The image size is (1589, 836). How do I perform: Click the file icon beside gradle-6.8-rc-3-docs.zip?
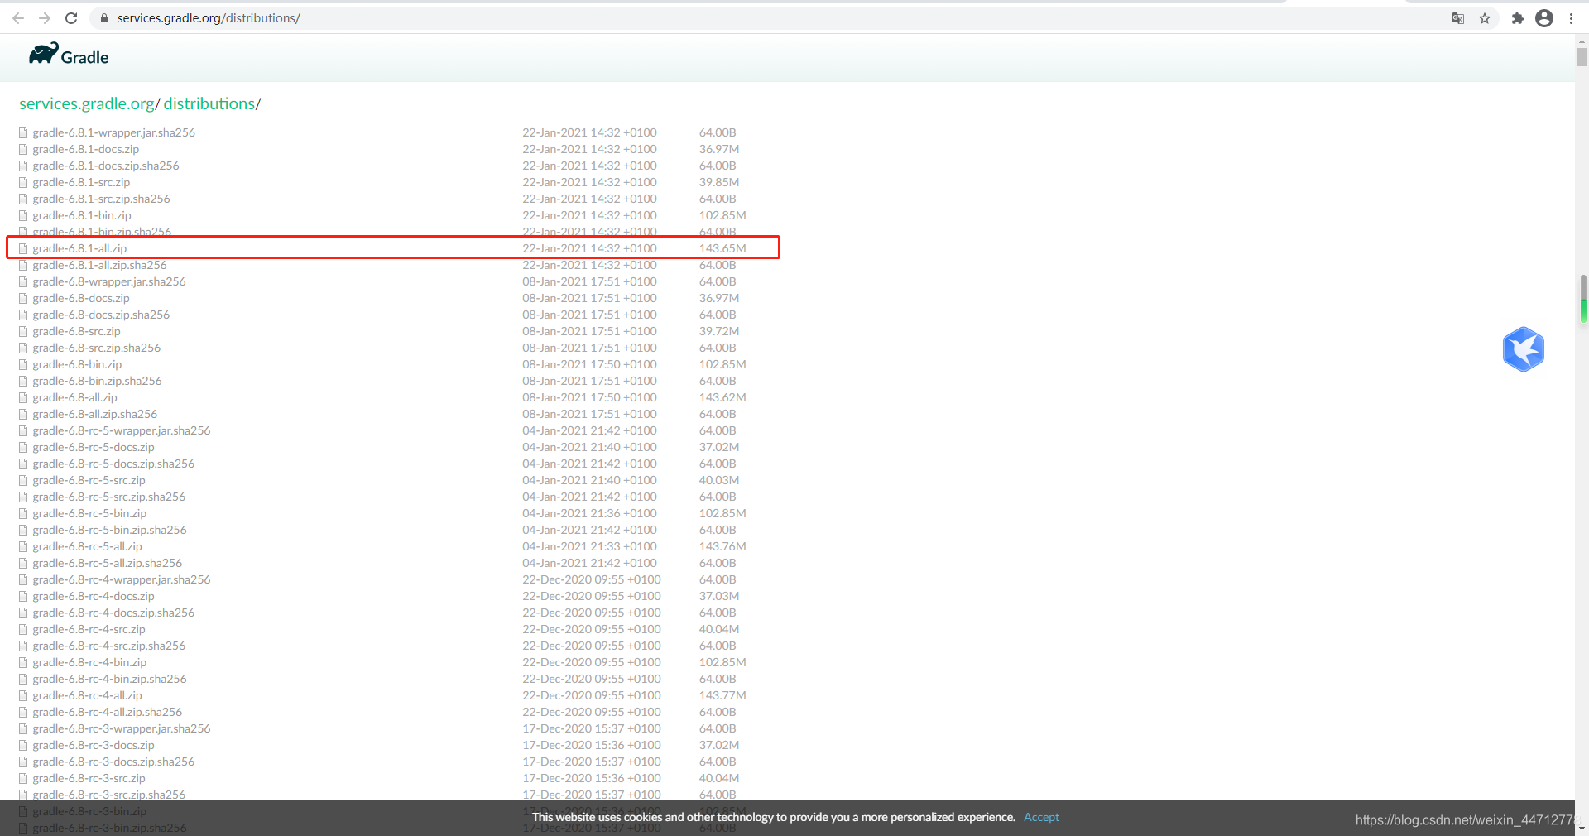click(23, 745)
